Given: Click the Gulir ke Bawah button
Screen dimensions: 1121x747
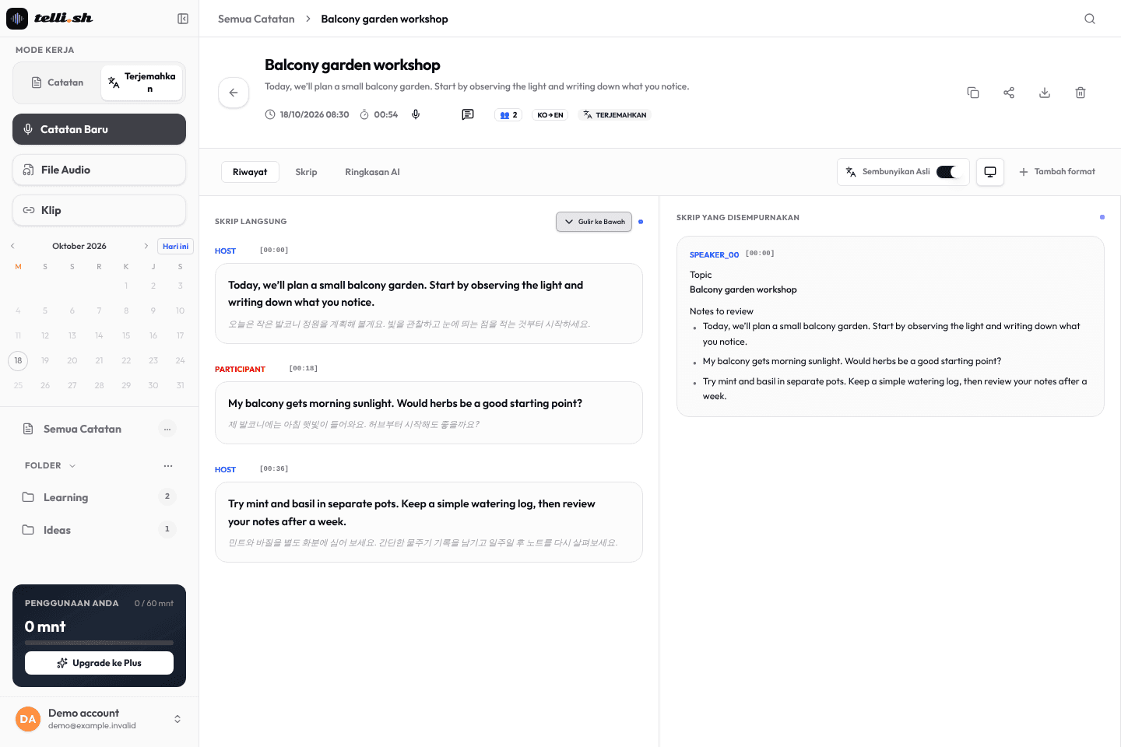Looking at the screenshot, I should (x=594, y=222).
